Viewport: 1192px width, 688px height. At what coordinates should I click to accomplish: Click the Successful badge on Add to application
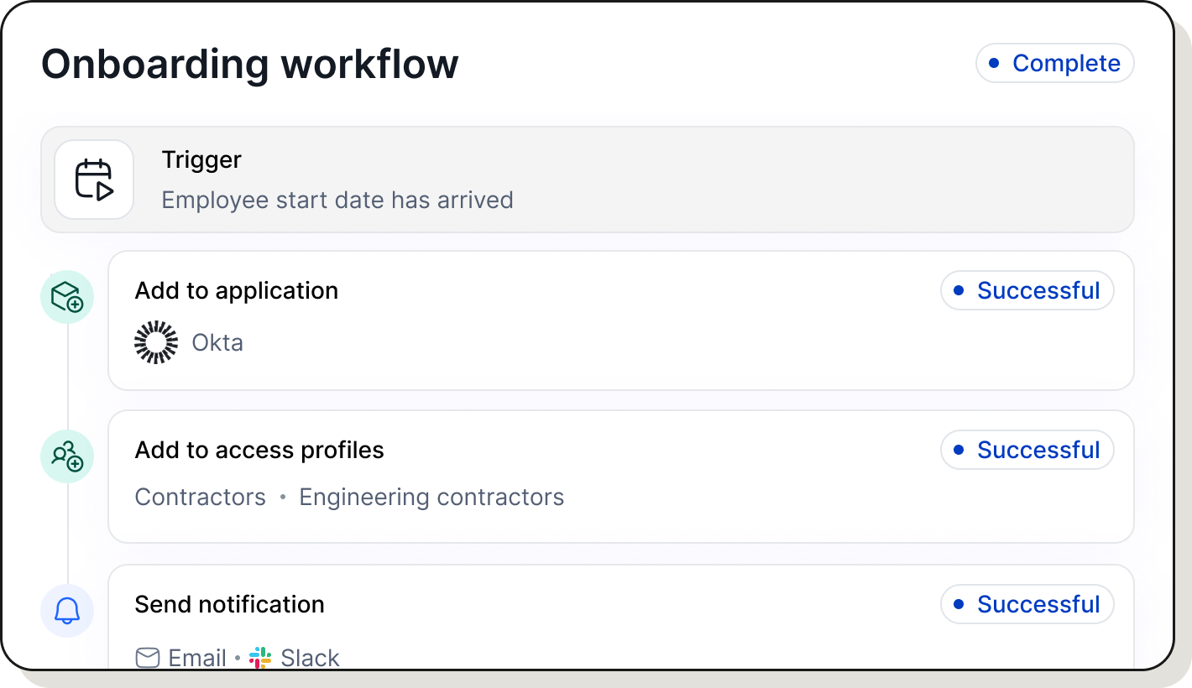pos(1027,290)
